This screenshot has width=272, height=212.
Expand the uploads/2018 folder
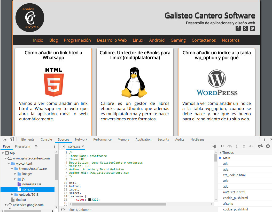click(12, 194)
